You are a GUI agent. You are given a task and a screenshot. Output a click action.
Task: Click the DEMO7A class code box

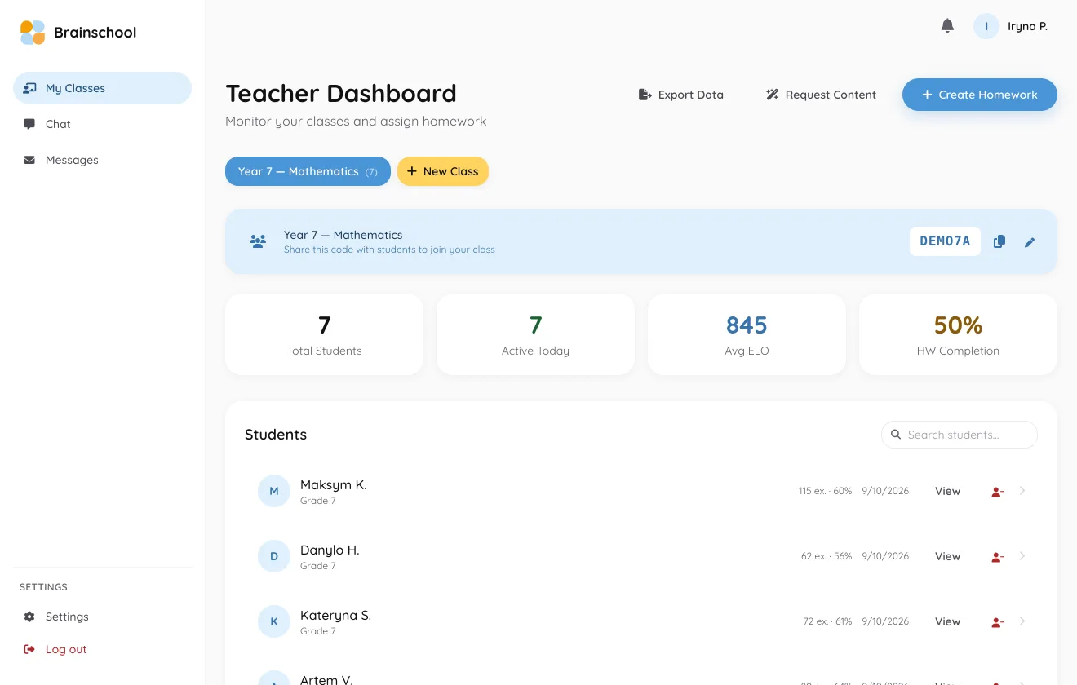[945, 241]
